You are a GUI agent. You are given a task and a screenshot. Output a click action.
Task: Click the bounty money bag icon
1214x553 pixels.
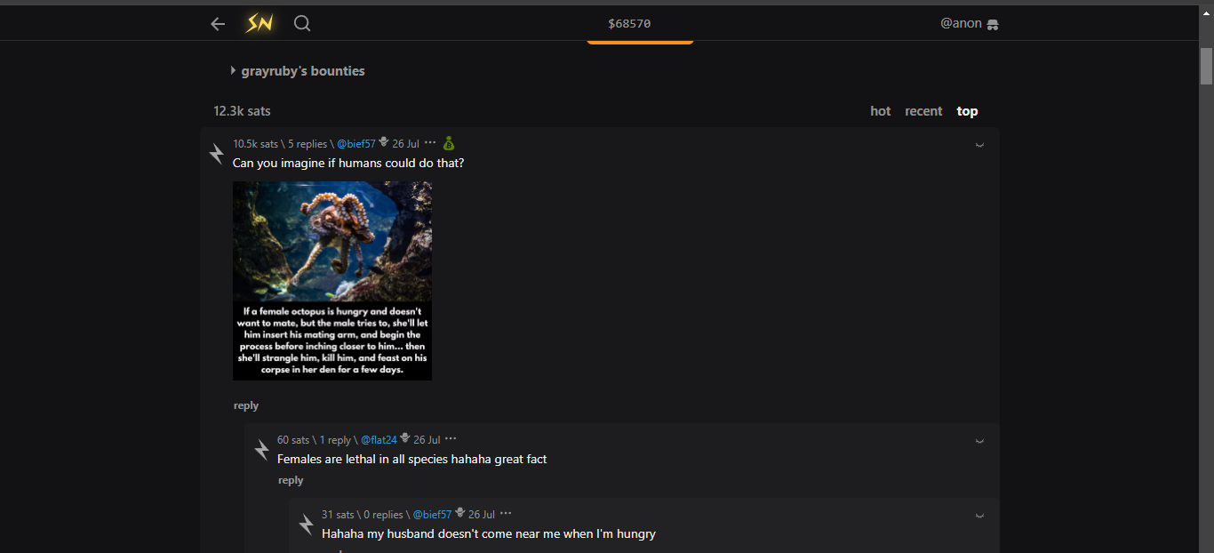tap(449, 143)
